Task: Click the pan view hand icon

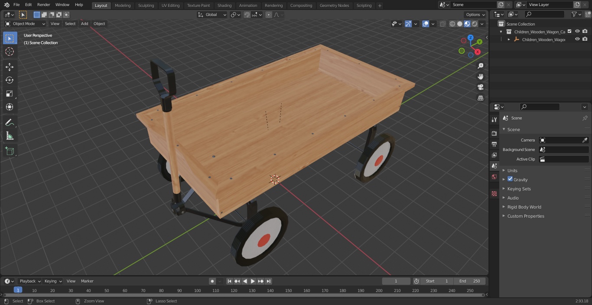Action: coord(480,77)
